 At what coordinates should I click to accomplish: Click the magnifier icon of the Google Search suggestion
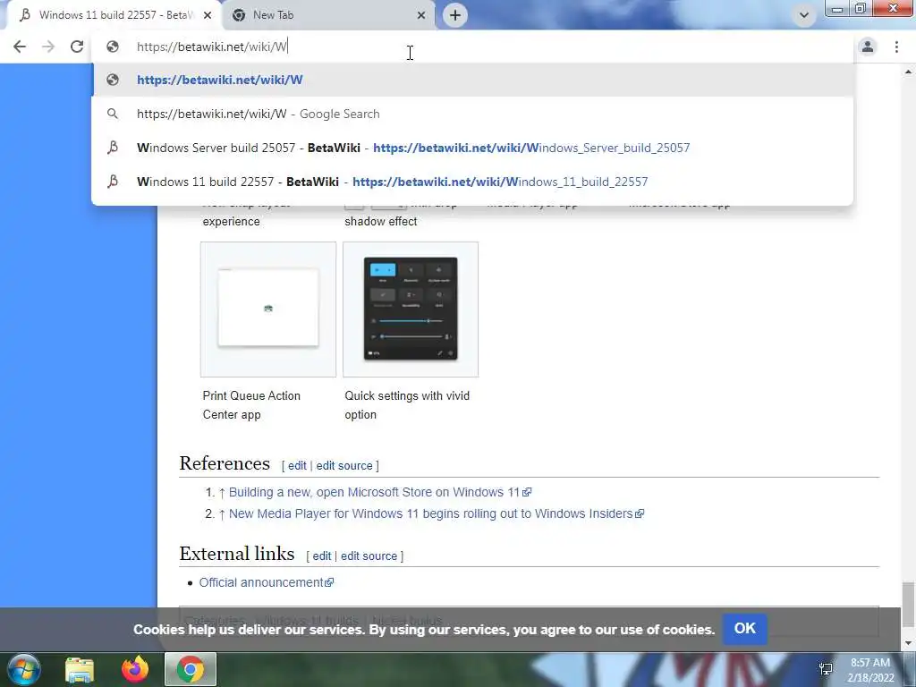pyautogui.click(x=113, y=114)
